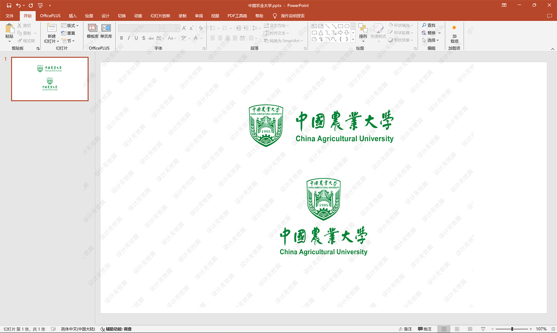The image size is (557, 333).
Task: Undo the last action
Action: pos(18,5)
